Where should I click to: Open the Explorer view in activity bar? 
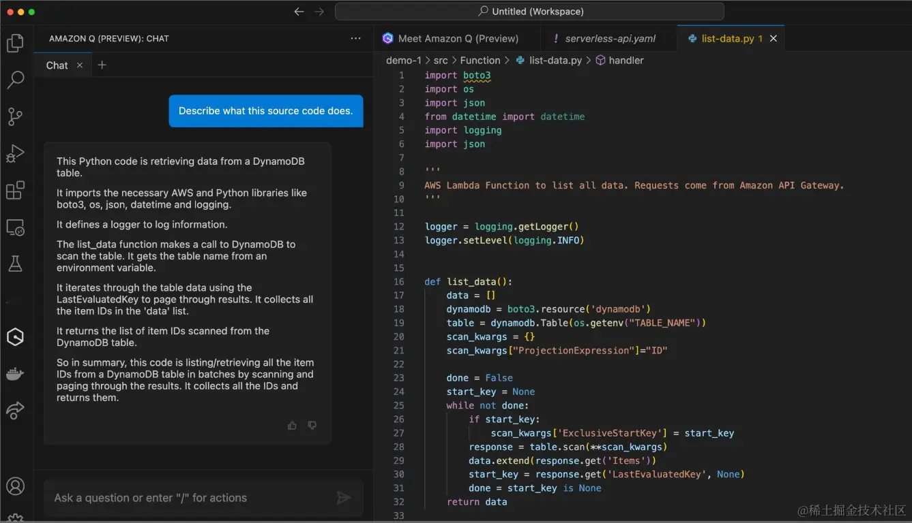pyautogui.click(x=15, y=44)
